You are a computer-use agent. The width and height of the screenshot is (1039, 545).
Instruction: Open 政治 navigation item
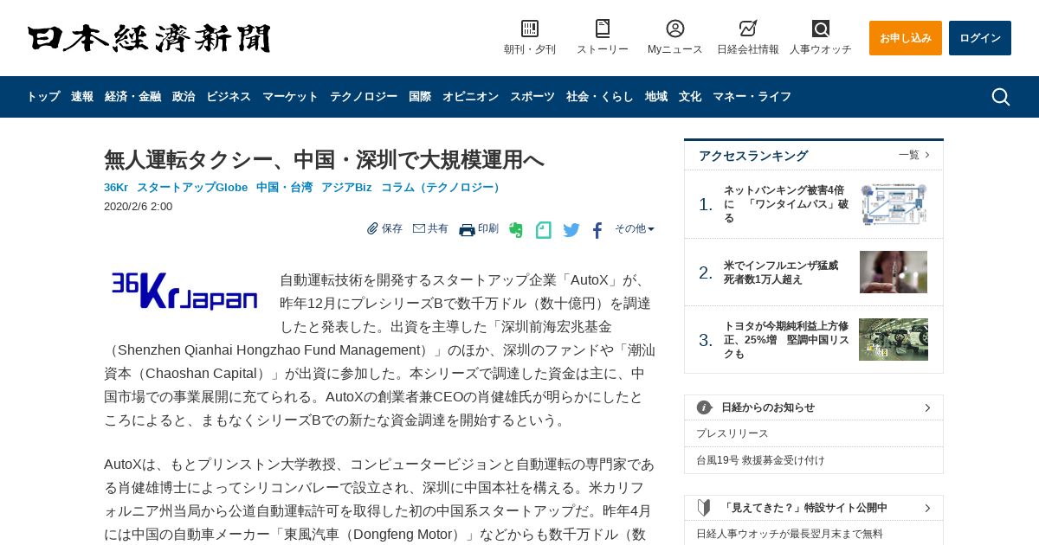[x=184, y=97]
